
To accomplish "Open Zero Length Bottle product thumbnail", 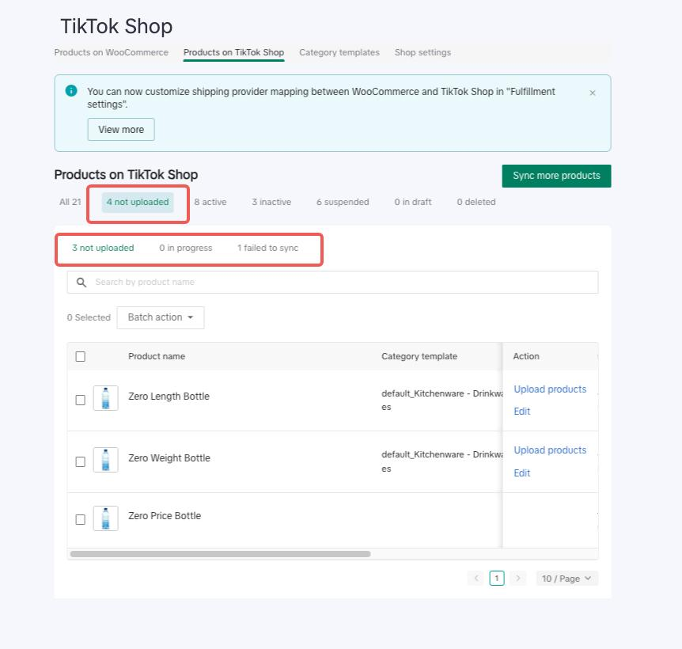I will point(105,397).
